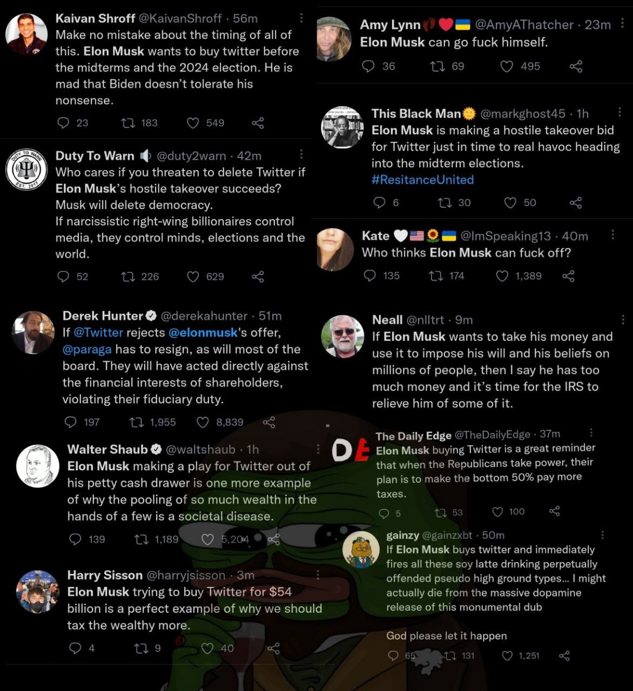633x691 pixels.
Task: Open the @paraga mention in Derek Hunter's tweet
Action: [x=87, y=349]
